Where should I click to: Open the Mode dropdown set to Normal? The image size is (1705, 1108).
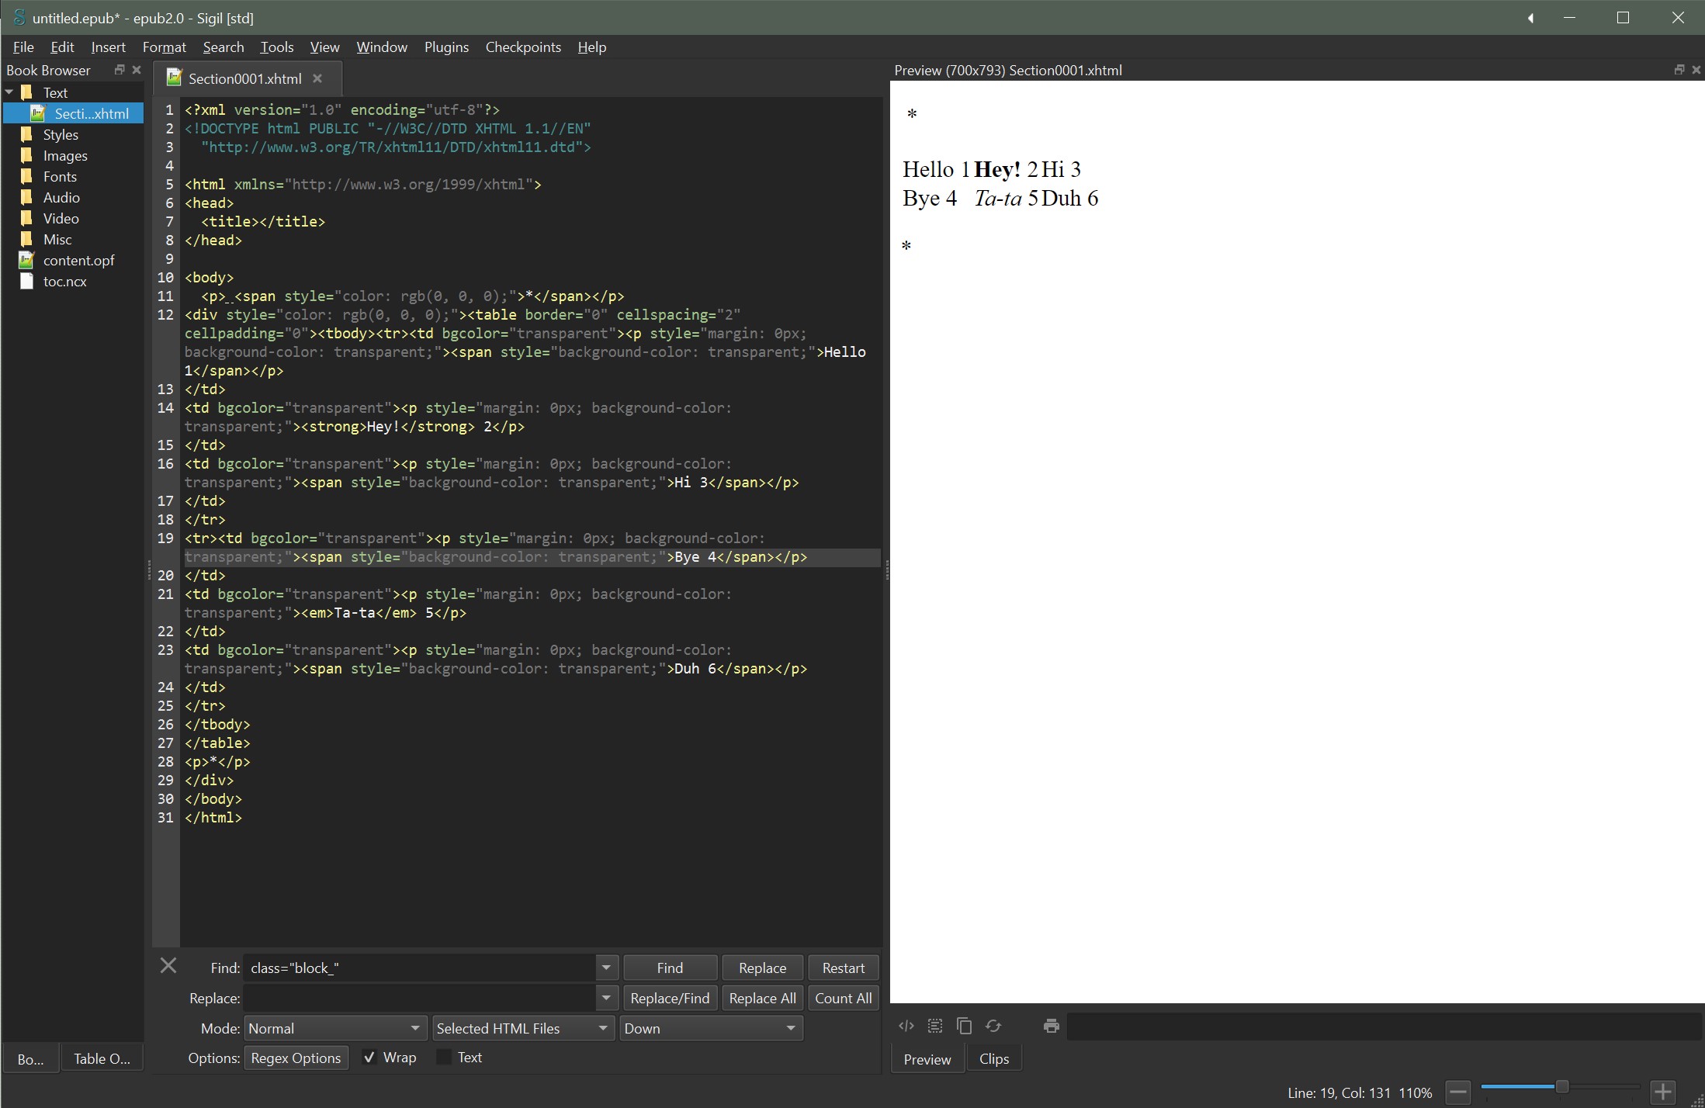[335, 1028]
